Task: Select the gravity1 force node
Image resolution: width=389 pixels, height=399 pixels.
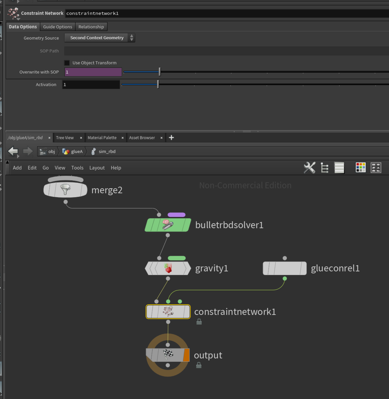Action: [x=168, y=268]
